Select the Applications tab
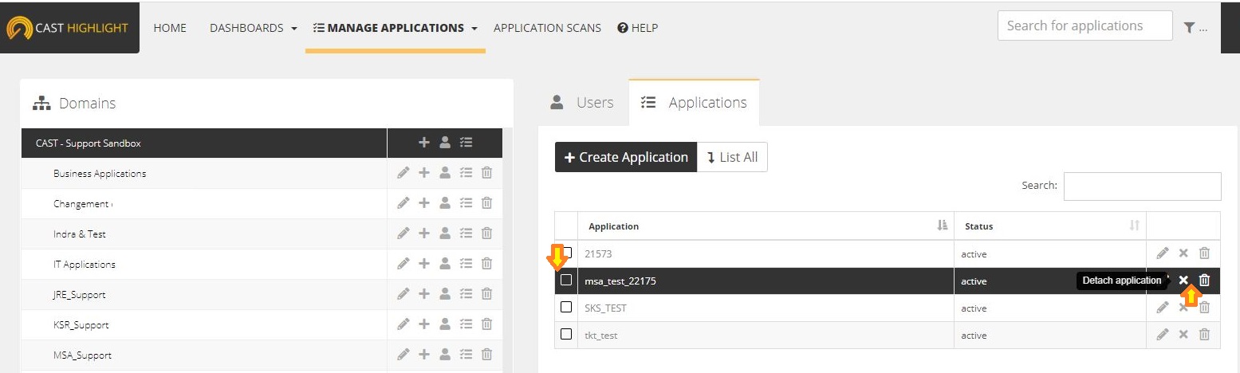 point(694,103)
